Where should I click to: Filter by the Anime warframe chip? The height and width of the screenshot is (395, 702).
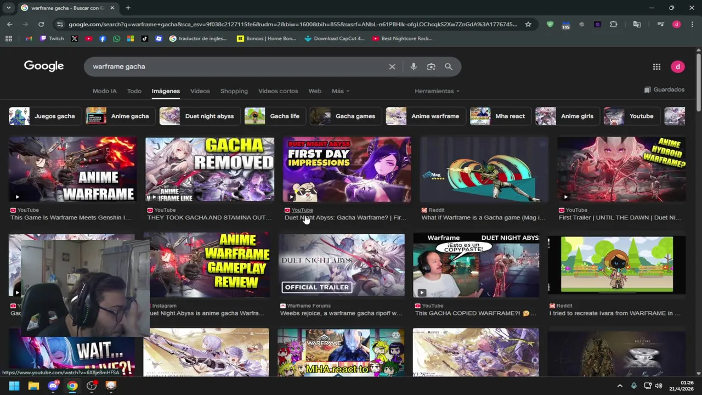[426, 116]
